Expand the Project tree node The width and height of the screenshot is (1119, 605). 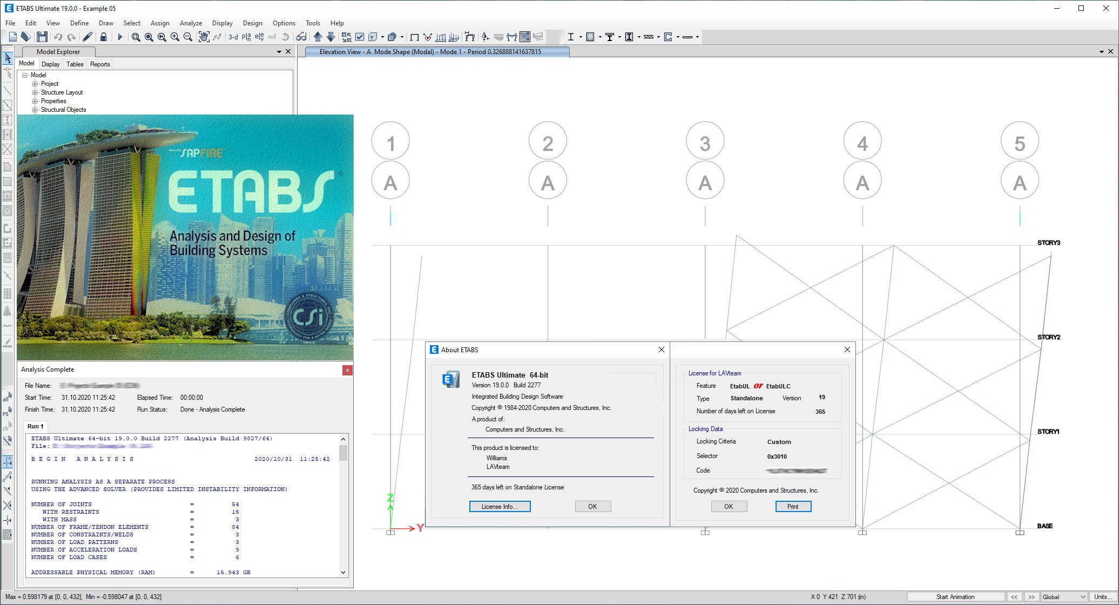(x=35, y=84)
